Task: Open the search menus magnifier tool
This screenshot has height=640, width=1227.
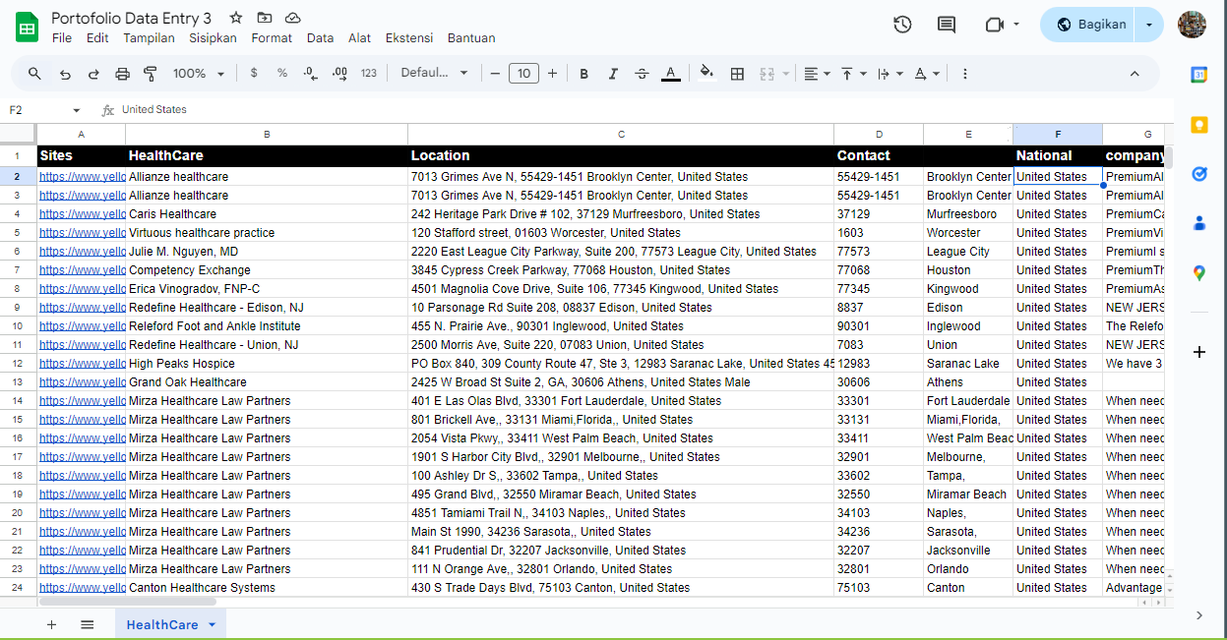Action: [x=34, y=74]
